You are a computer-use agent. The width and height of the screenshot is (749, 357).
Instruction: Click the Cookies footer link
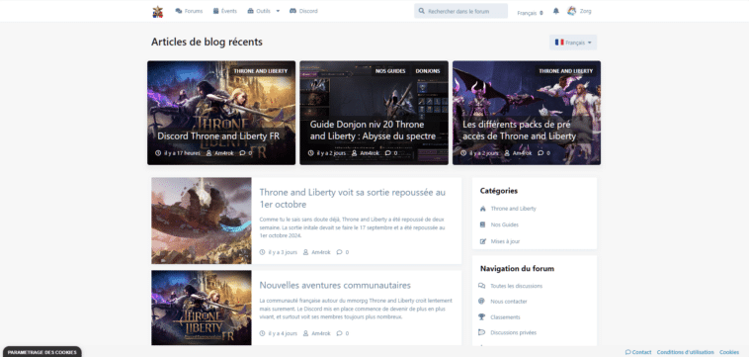[729, 352]
